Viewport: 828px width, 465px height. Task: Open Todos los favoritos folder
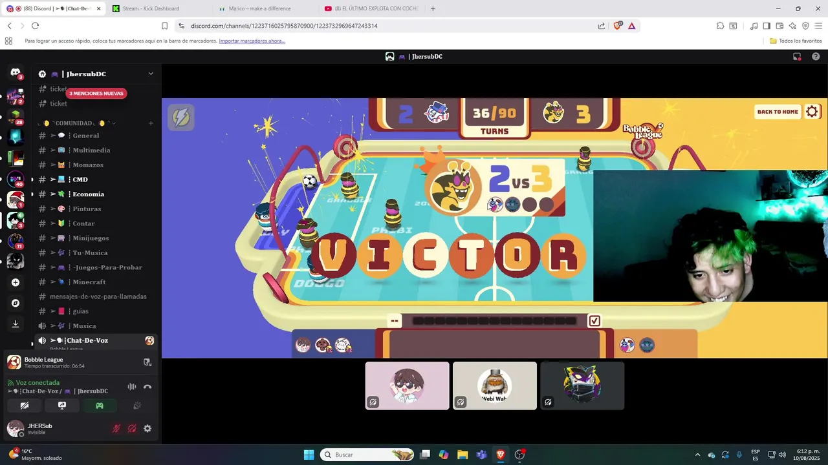click(796, 41)
